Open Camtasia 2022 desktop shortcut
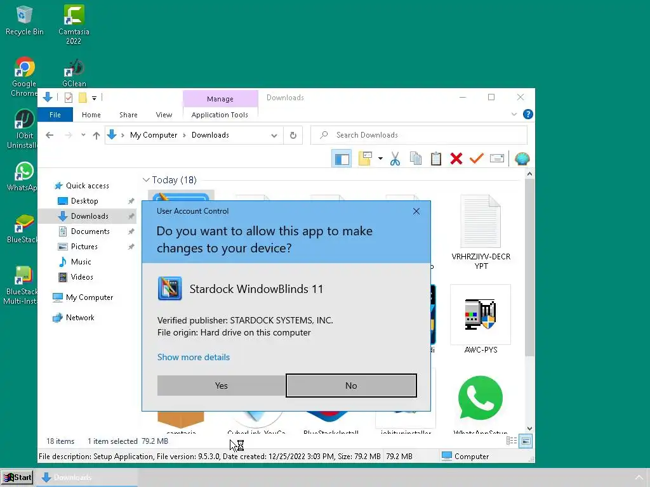This screenshot has width=650, height=487. (74, 24)
